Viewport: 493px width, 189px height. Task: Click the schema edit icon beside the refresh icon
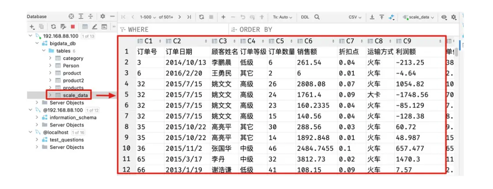(x=63, y=27)
